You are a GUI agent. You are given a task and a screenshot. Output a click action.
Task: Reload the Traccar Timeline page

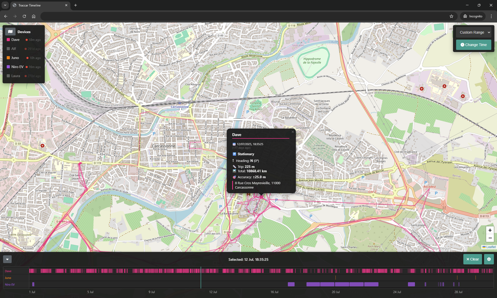[x=24, y=16]
